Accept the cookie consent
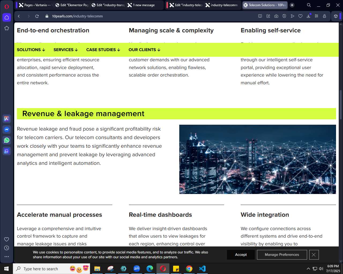The width and height of the screenshot is (343, 274). [241, 255]
